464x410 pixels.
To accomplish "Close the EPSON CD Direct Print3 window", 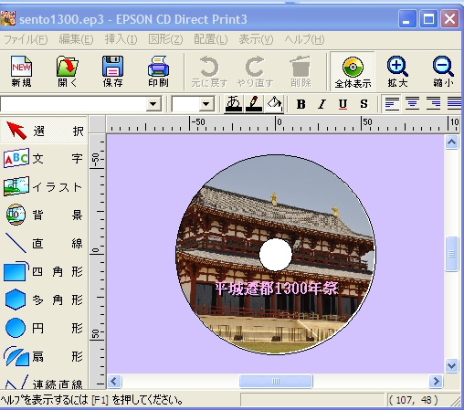I will click(x=449, y=19).
